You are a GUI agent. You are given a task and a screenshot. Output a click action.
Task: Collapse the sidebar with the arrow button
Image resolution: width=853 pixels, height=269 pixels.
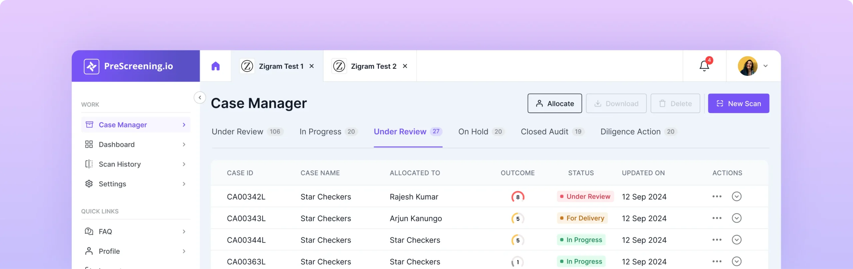[x=200, y=97]
